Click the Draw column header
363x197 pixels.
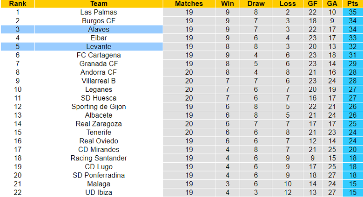point(256,4)
